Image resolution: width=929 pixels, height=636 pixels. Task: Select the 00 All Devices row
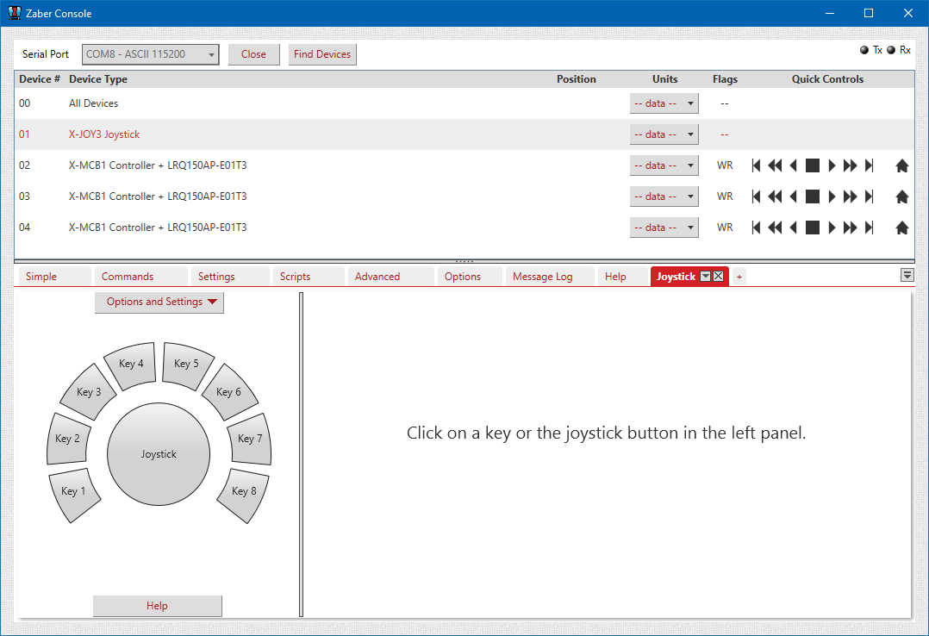point(464,103)
